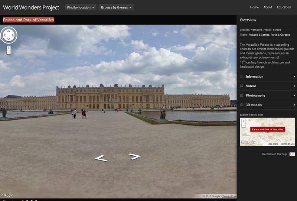
Task: Zoom out on the nearby sites map
Action: [244, 125]
